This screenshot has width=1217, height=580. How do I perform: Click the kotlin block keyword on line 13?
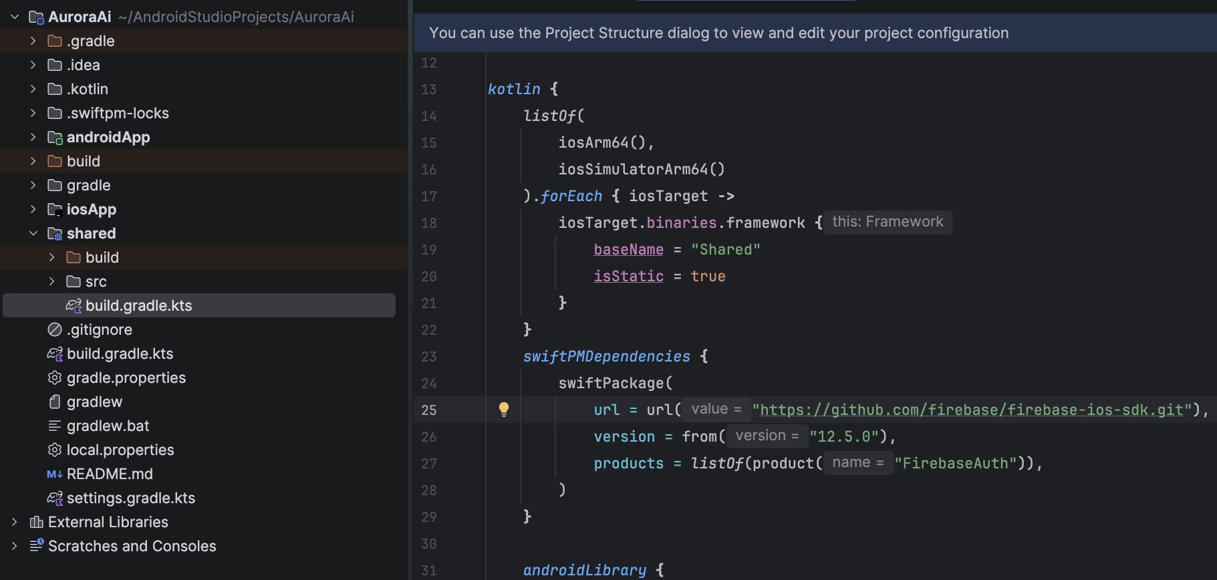514,89
